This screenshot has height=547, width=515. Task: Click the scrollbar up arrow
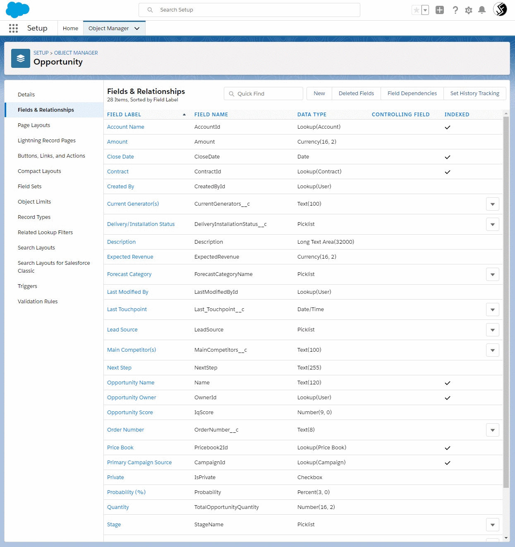click(506, 113)
